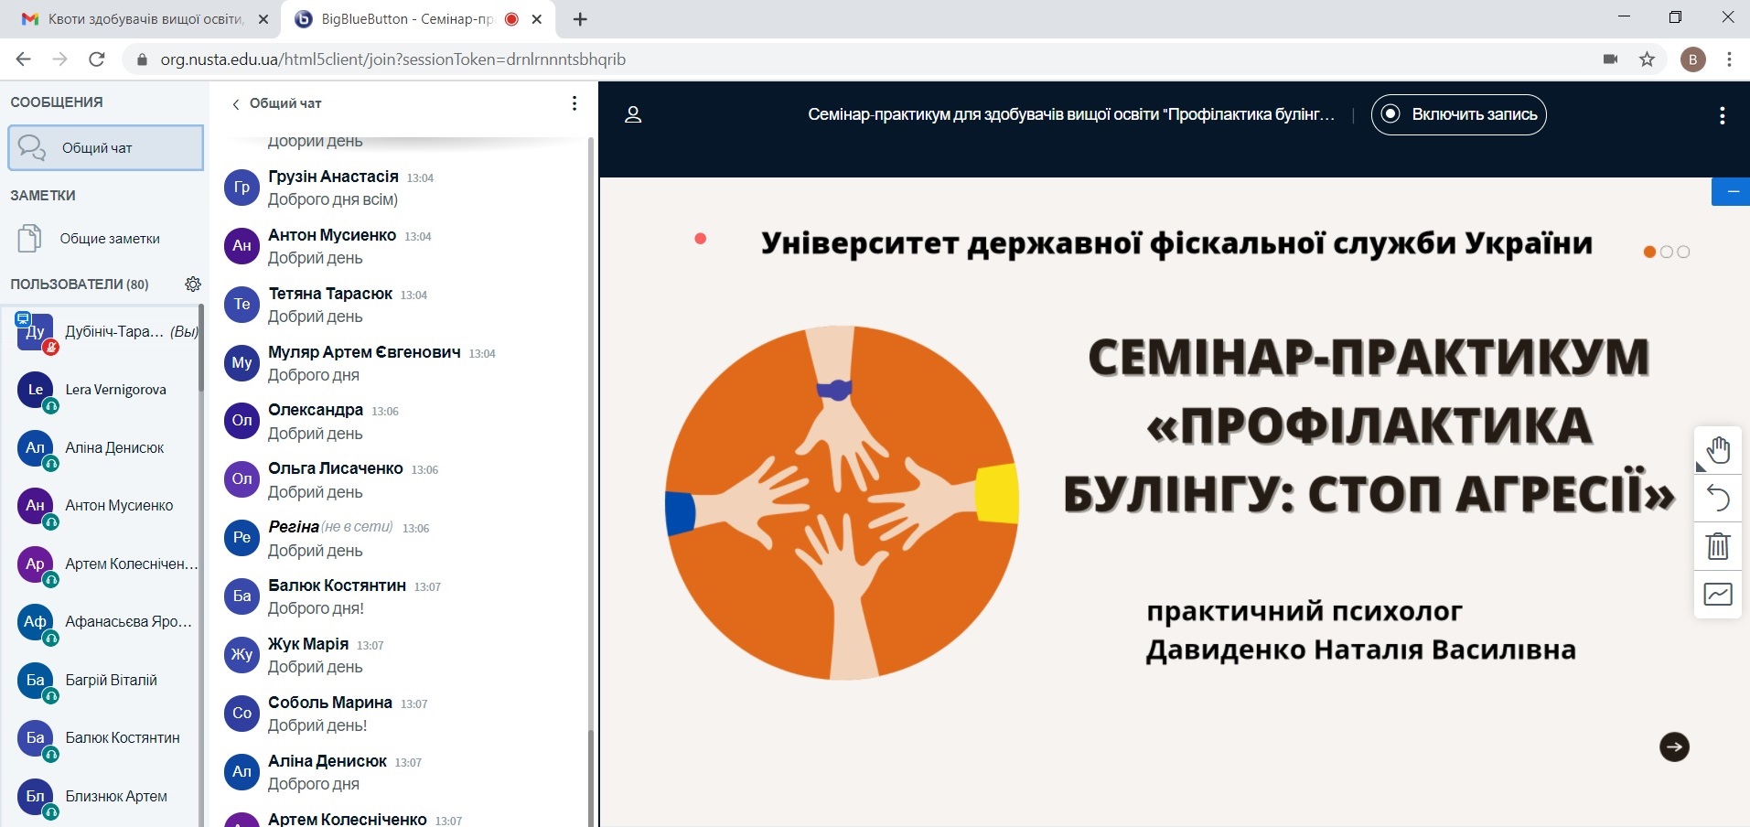Click avatar of Соболь Марина message
The height and width of the screenshot is (827, 1750).
[x=242, y=713]
